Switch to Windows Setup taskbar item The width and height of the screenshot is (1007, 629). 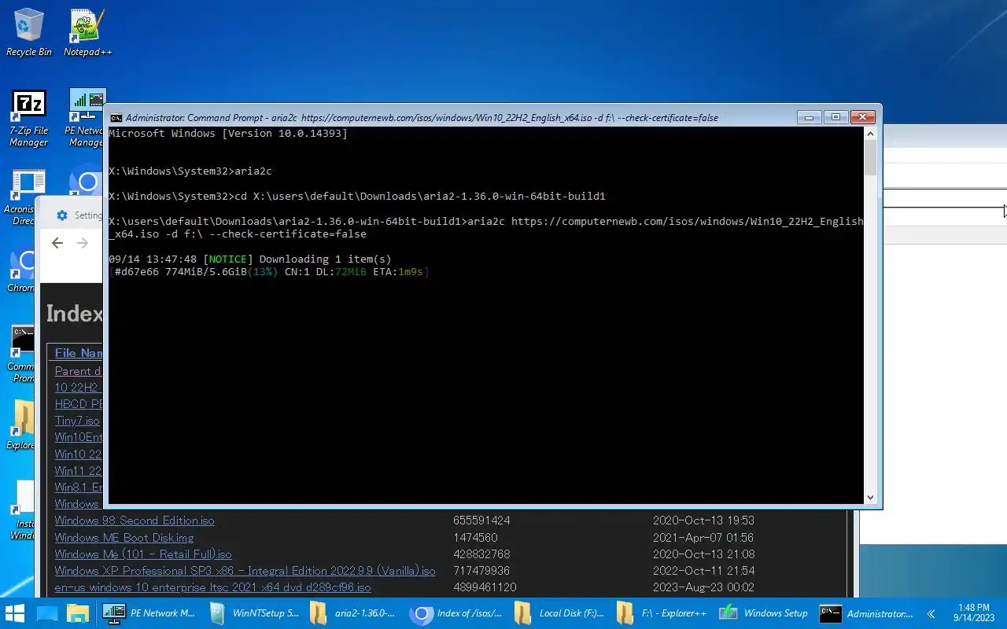point(765,613)
